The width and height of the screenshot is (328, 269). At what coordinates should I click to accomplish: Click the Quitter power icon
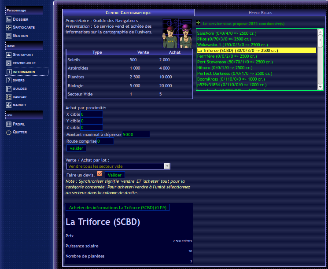pyautogui.click(x=8, y=132)
